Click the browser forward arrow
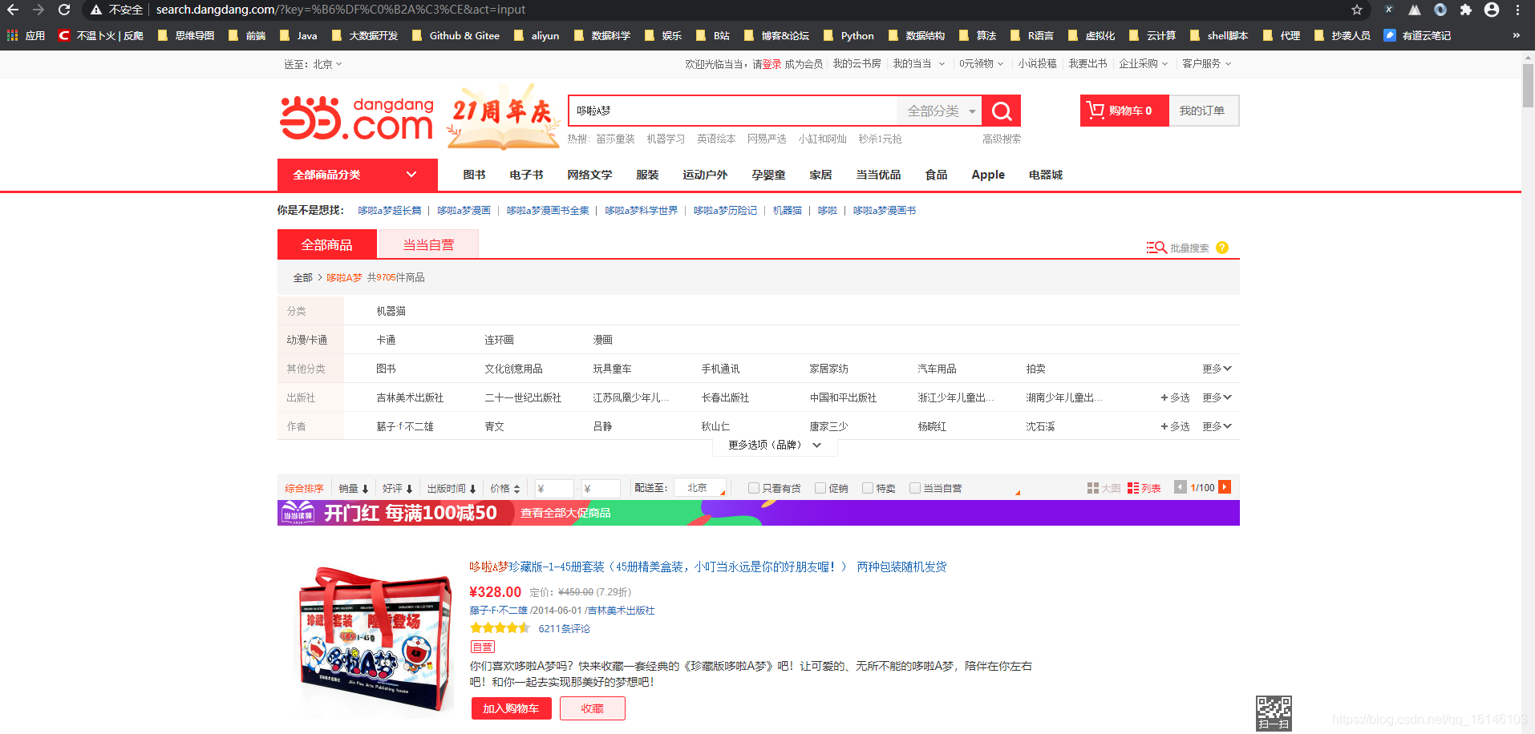This screenshot has width=1535, height=734. point(38,10)
